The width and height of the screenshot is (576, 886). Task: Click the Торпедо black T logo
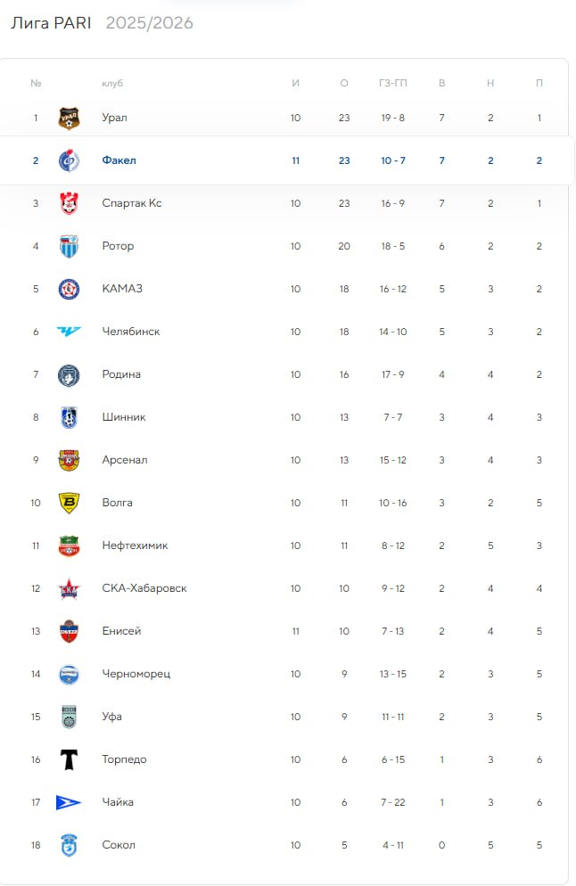(x=69, y=759)
